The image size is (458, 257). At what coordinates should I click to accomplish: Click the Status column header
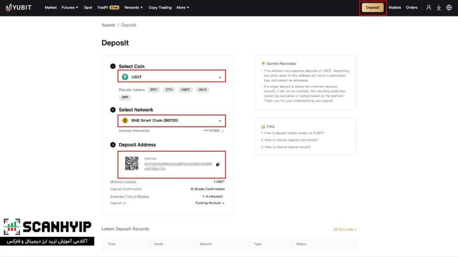coord(301,244)
